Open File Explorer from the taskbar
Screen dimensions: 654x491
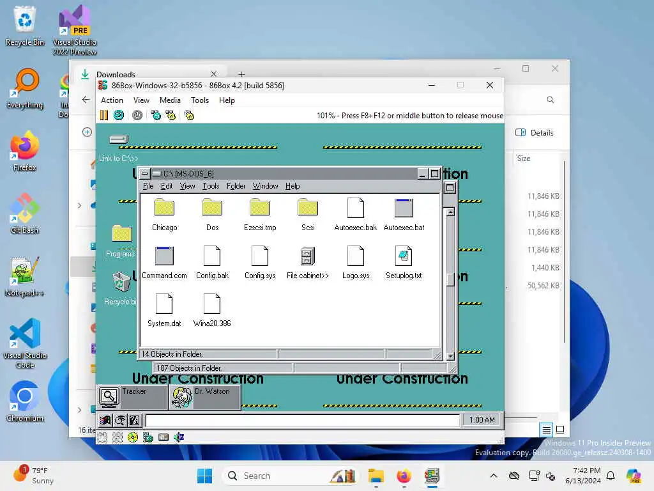[x=376, y=476]
